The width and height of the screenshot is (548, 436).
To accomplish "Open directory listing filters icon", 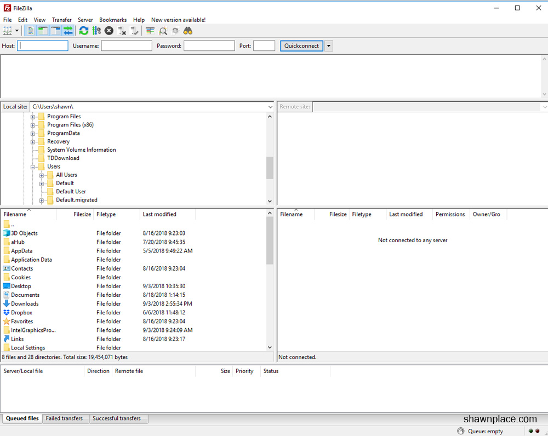I will 150,31.
